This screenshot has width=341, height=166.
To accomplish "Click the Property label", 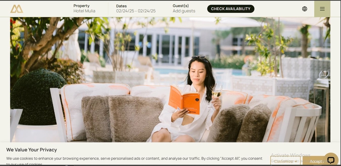I will pyautogui.click(x=81, y=6).
